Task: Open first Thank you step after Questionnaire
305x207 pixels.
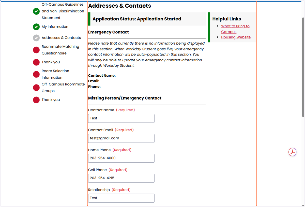Action: 51,62
